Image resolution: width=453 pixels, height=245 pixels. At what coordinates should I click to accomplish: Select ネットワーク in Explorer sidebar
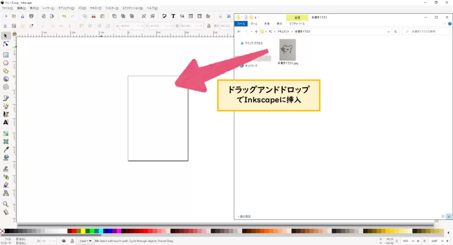pos(251,66)
